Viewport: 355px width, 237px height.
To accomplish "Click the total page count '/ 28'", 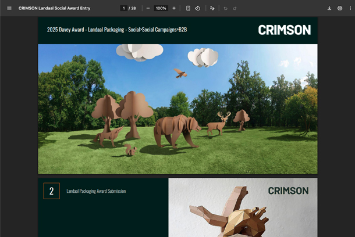I will coord(132,8).
